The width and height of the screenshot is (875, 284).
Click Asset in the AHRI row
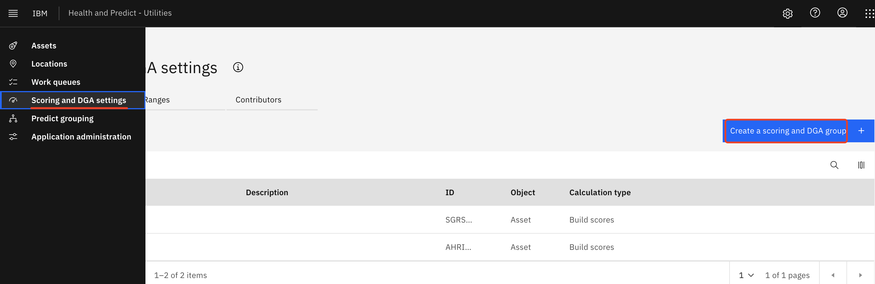[x=520, y=247]
